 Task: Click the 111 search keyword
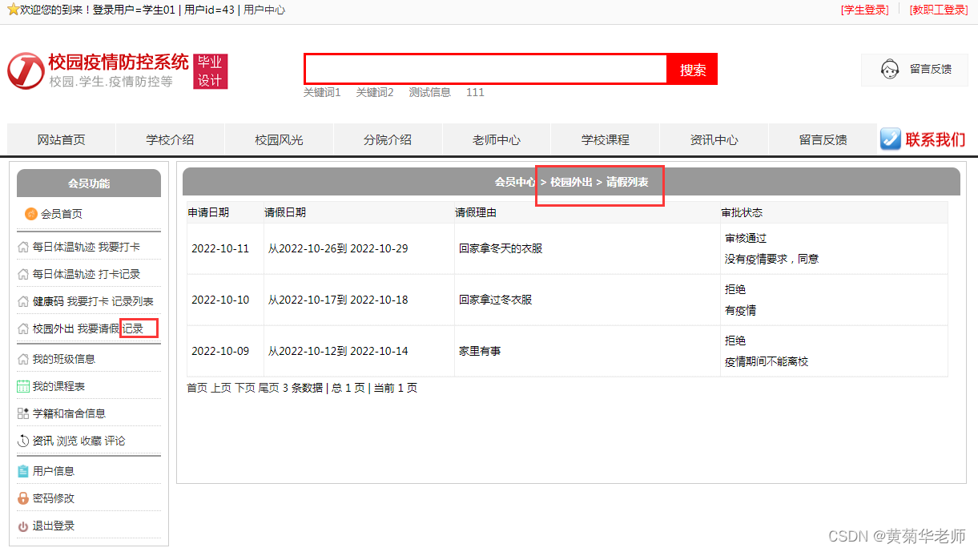475,92
